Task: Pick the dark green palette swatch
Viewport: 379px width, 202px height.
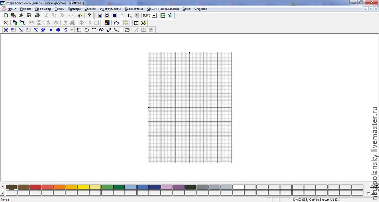Action: coord(119,187)
